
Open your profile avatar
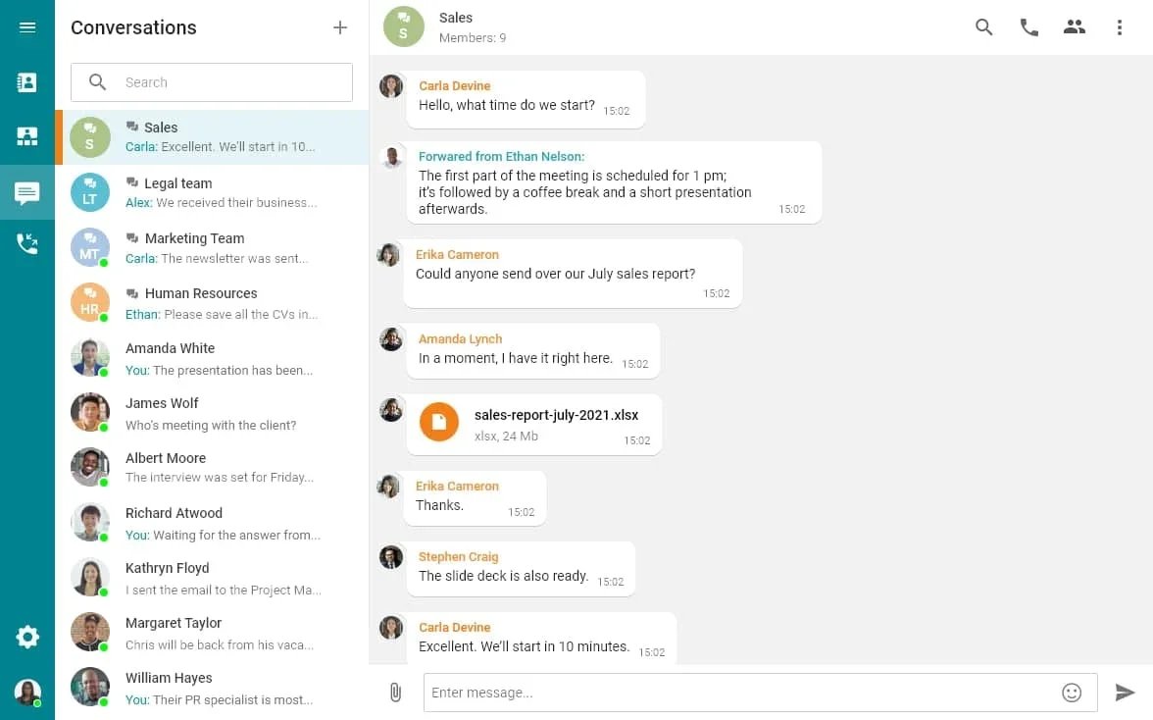pos(27,692)
